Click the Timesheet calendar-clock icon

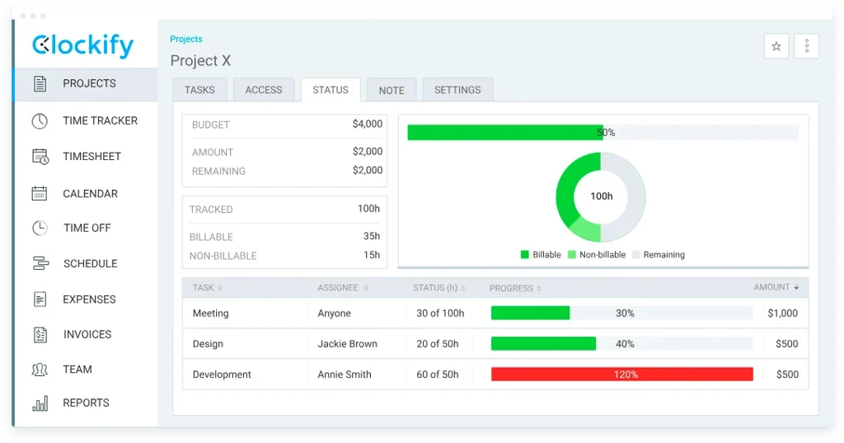click(x=40, y=156)
